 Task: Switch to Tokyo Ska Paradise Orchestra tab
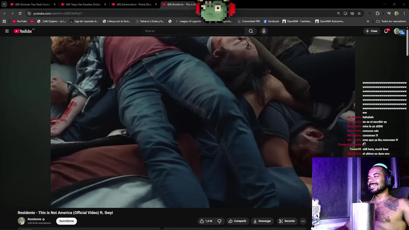84,4
